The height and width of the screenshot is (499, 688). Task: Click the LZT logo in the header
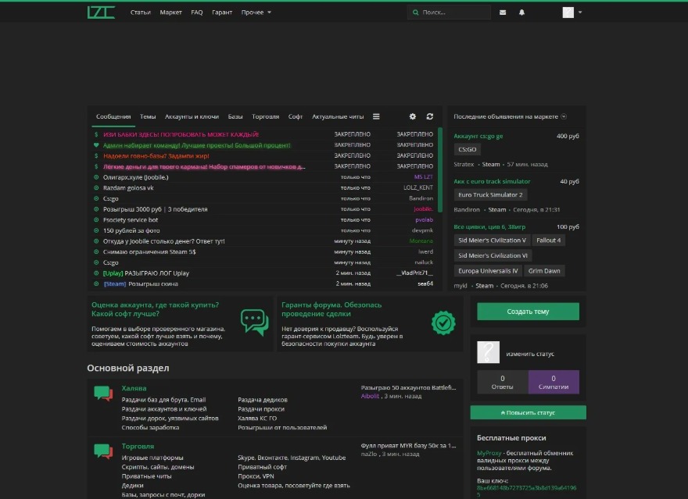(101, 12)
